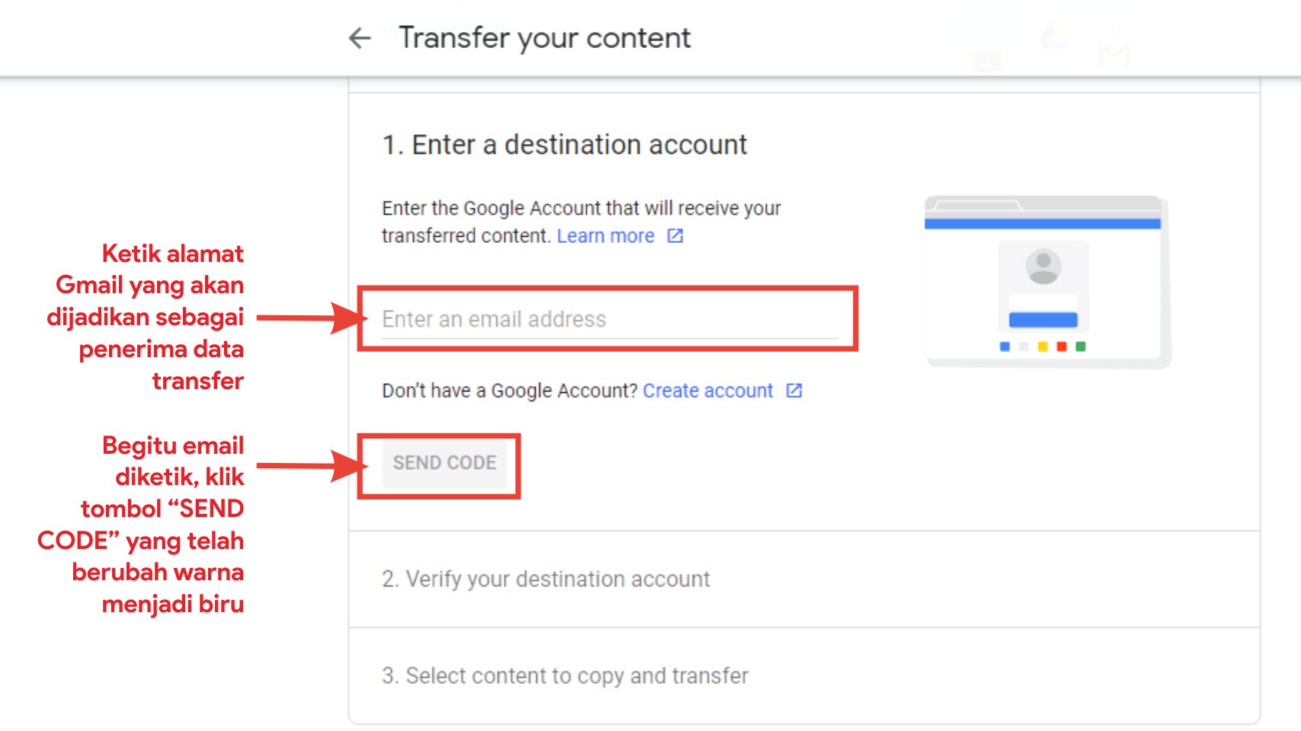
Task: Click the back arrow beside Transfer your content
Action: pos(360,38)
